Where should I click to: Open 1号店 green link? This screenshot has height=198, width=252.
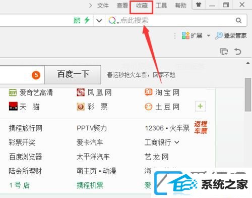(20, 185)
